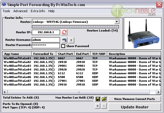Screen dimensions: 164x113
Task: Click Port Type: (TCP: 4) (UDP: 4) text
Action: tap(24, 107)
